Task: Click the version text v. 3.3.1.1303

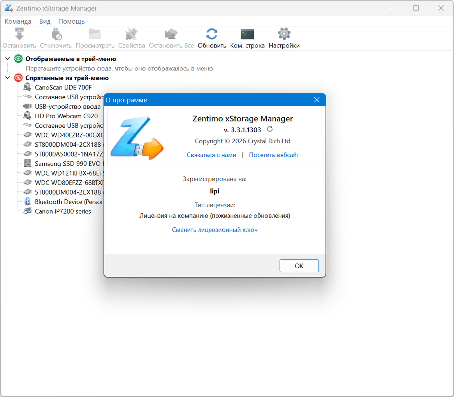Action: point(242,130)
